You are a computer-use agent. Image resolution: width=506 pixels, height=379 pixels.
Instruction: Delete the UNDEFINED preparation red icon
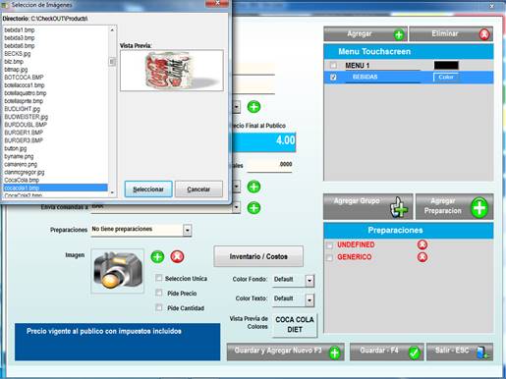tap(422, 244)
